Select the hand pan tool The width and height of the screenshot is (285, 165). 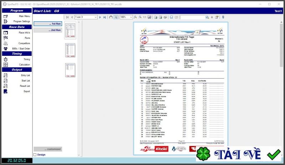(x=111, y=17)
